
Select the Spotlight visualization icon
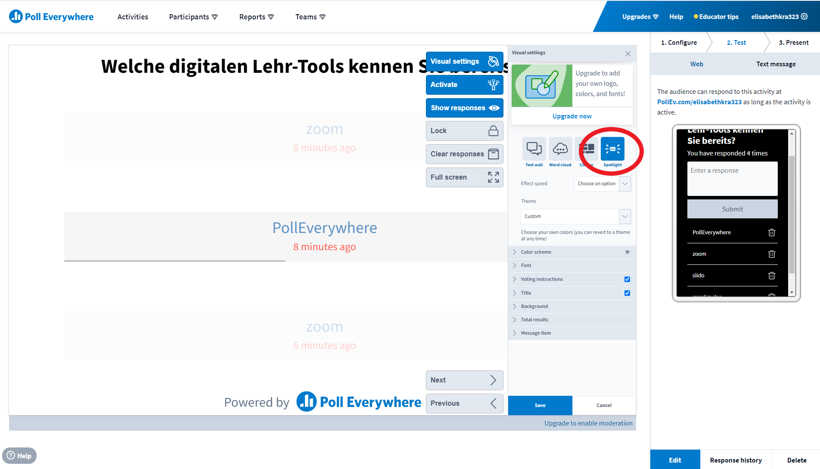tap(612, 149)
